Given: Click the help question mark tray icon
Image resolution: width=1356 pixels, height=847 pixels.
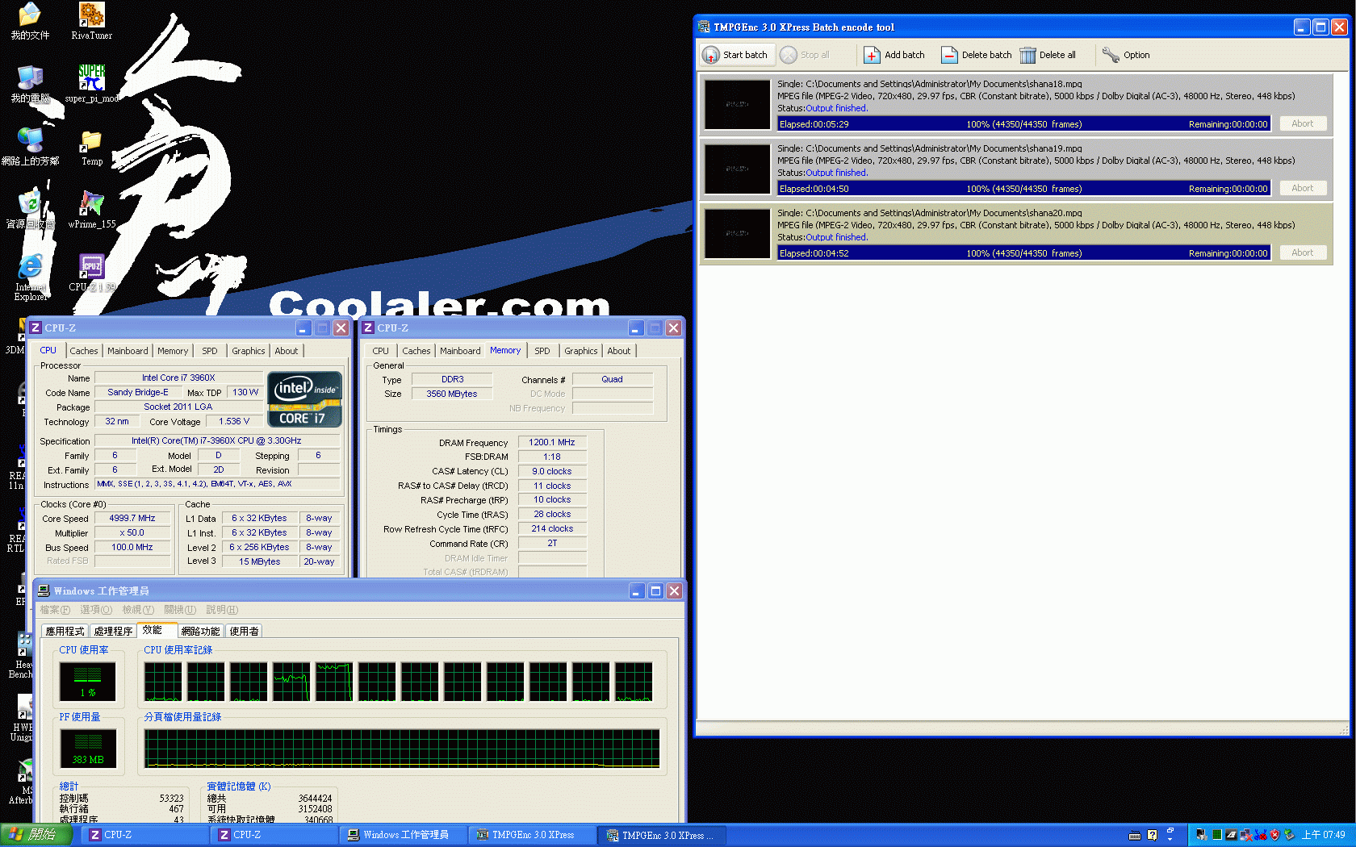Looking at the screenshot, I should [x=1152, y=835].
